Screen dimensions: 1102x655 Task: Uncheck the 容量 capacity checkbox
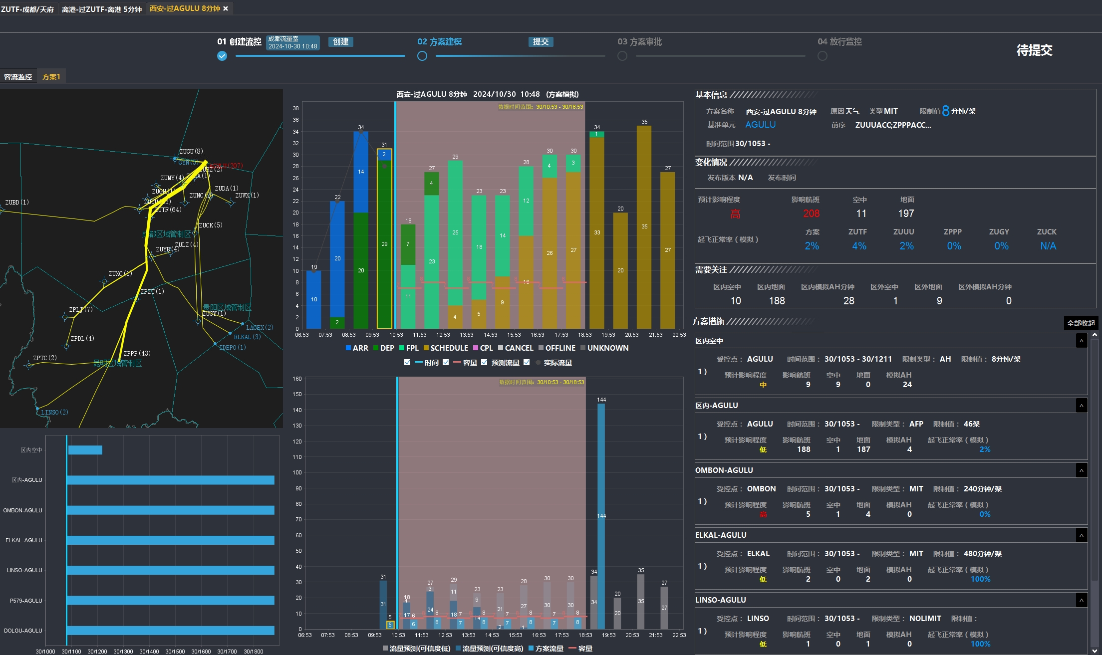pyautogui.click(x=446, y=362)
